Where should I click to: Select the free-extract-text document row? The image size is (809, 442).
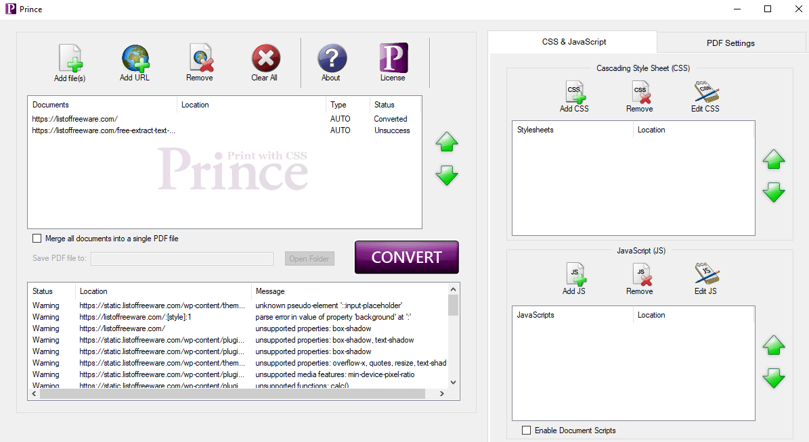225,130
